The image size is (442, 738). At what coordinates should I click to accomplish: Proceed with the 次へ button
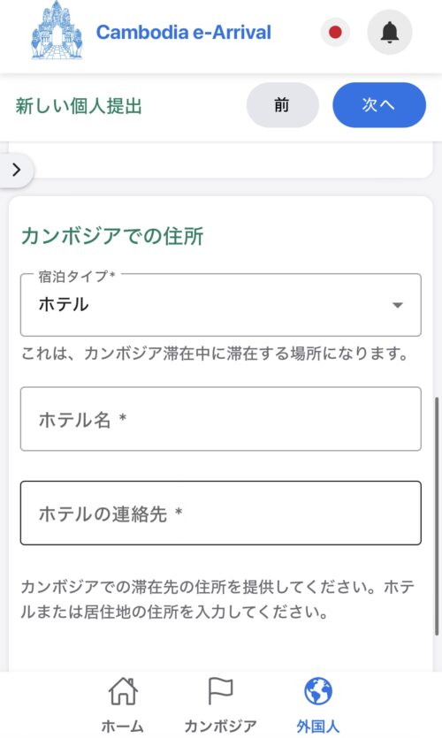[379, 105]
